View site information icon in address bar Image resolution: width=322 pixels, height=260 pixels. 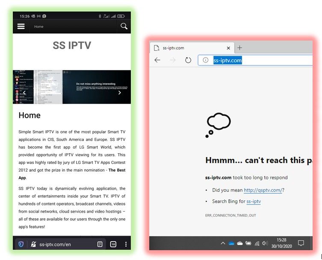click(x=206, y=60)
